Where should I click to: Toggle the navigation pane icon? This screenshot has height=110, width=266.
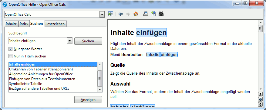(111, 14)
